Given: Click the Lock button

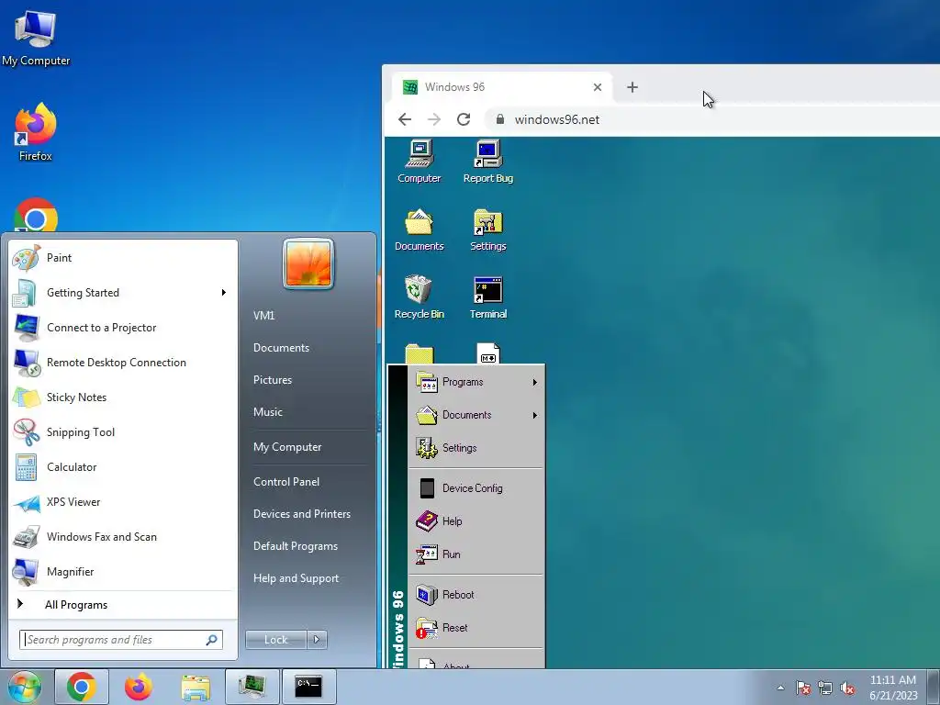Looking at the screenshot, I should pos(276,640).
